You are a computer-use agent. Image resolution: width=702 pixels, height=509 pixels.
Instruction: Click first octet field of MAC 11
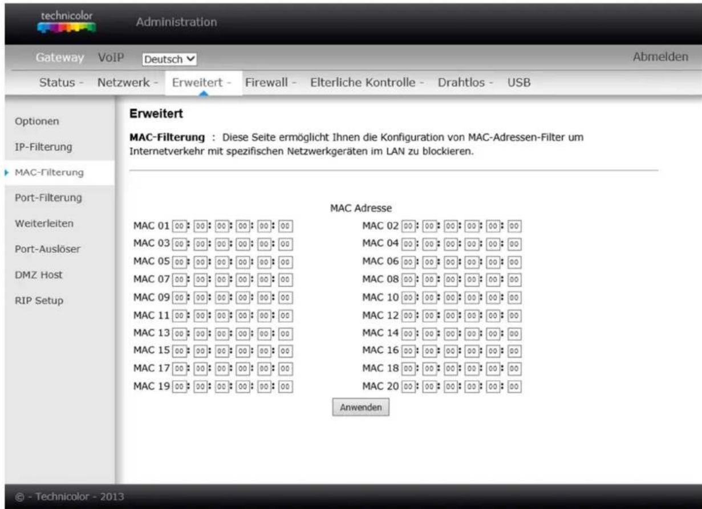(x=178, y=315)
